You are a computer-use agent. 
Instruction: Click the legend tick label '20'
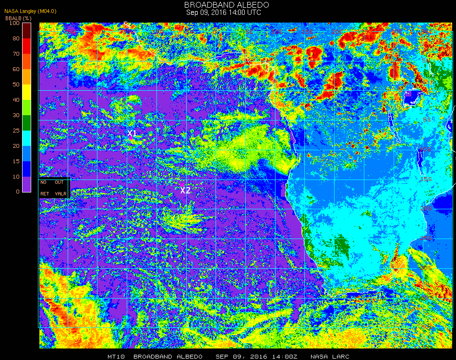(16, 146)
